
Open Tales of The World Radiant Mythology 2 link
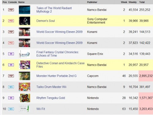[x=54, y=10]
